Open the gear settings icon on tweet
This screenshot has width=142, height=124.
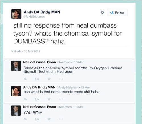coord(102,12)
